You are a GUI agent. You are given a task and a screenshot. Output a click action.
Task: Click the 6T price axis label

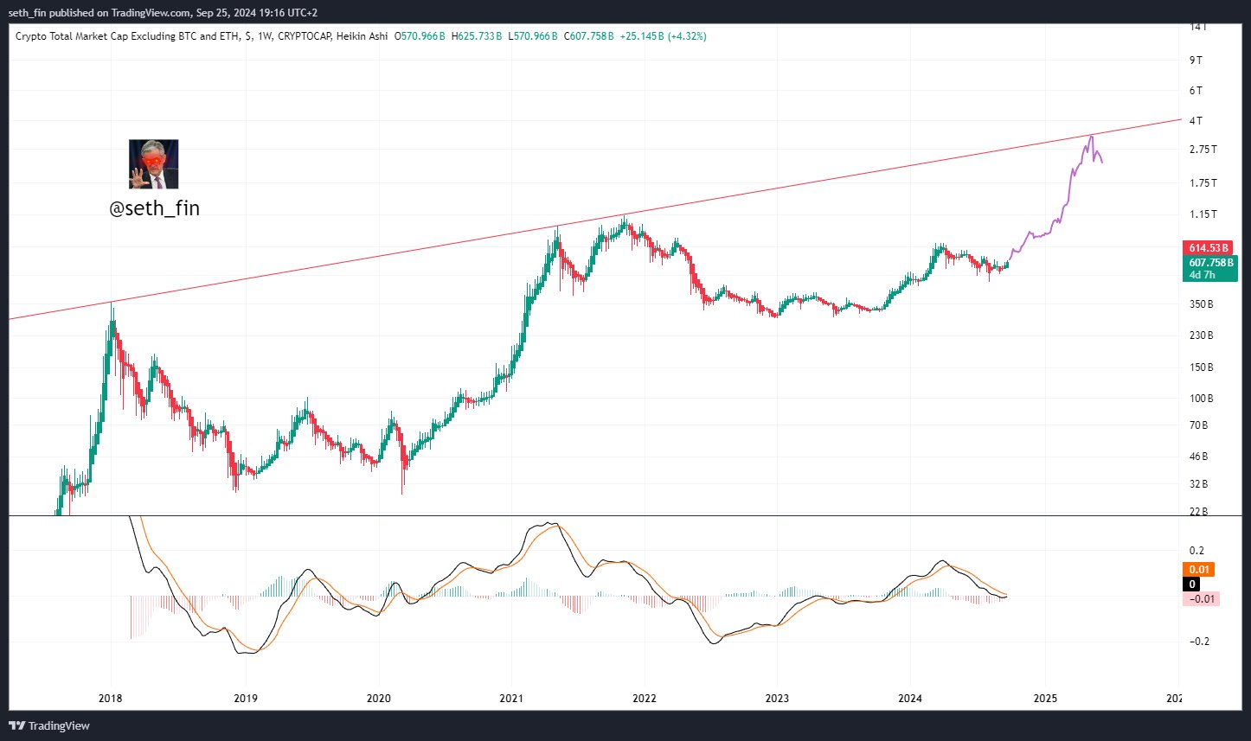tap(1196, 91)
